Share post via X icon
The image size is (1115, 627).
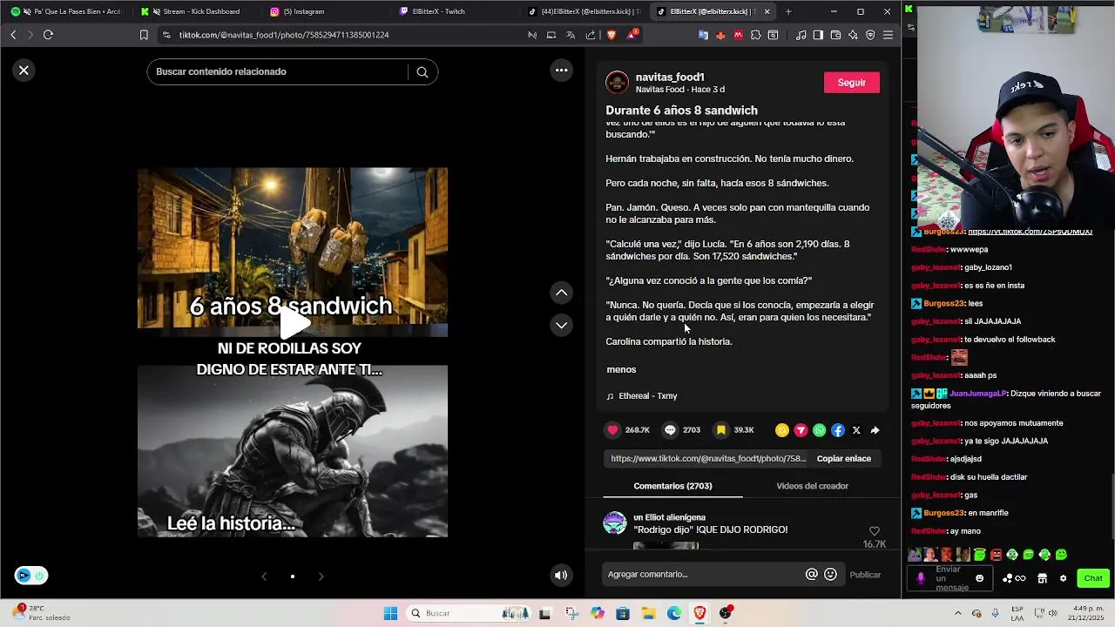856,430
